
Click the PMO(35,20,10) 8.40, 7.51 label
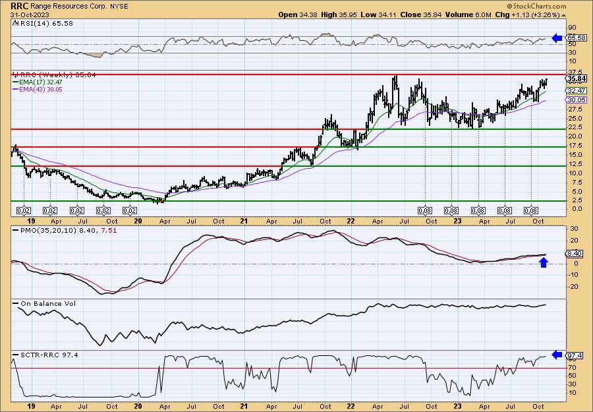(x=68, y=230)
